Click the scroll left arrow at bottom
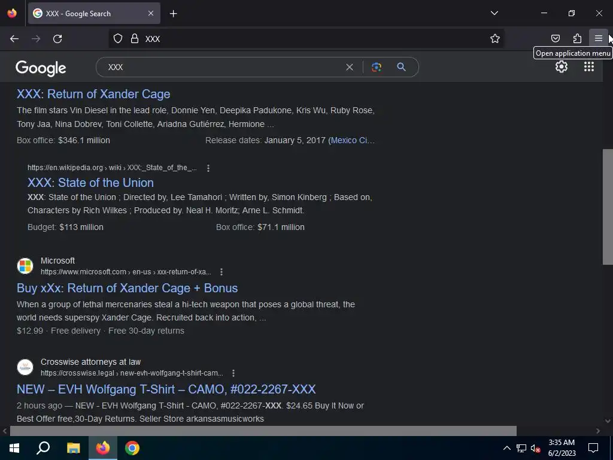This screenshot has height=460, width=613. [x=5, y=431]
